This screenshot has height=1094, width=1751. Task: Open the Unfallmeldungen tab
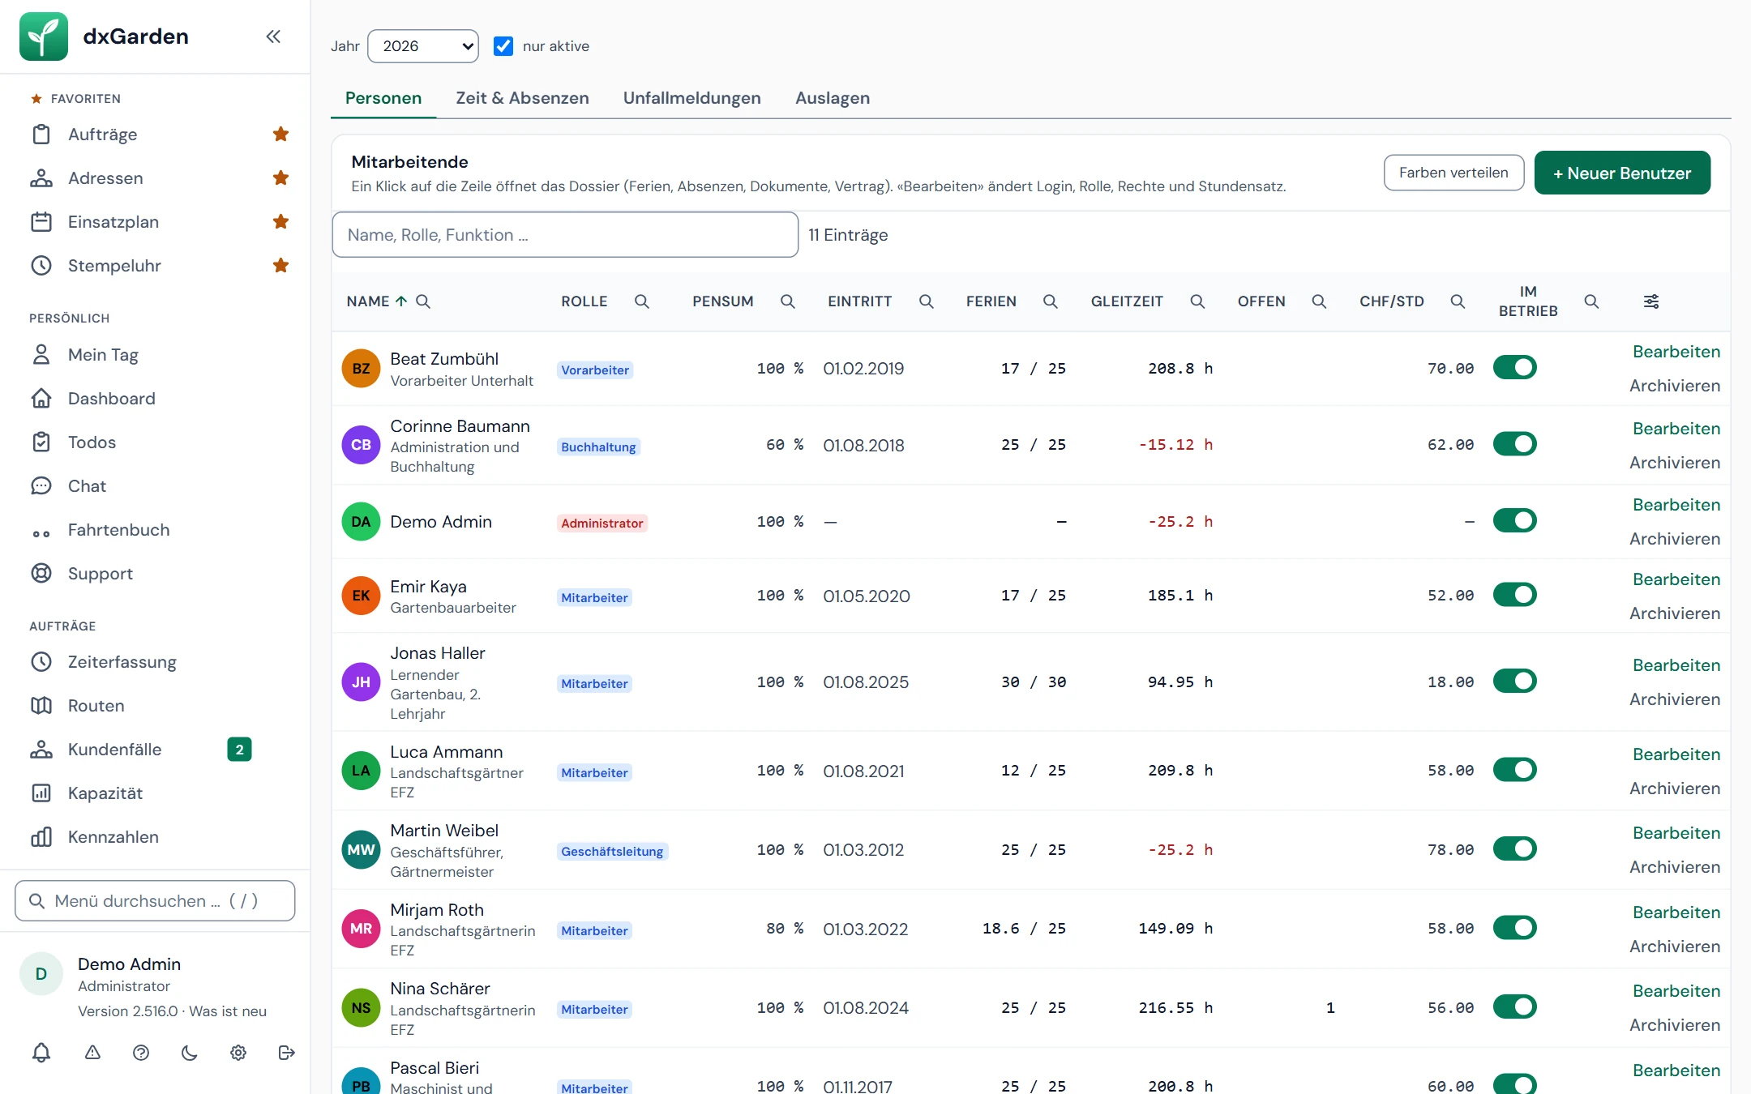click(x=691, y=98)
